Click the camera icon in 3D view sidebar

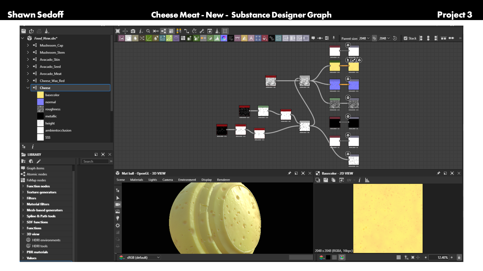[118, 205]
